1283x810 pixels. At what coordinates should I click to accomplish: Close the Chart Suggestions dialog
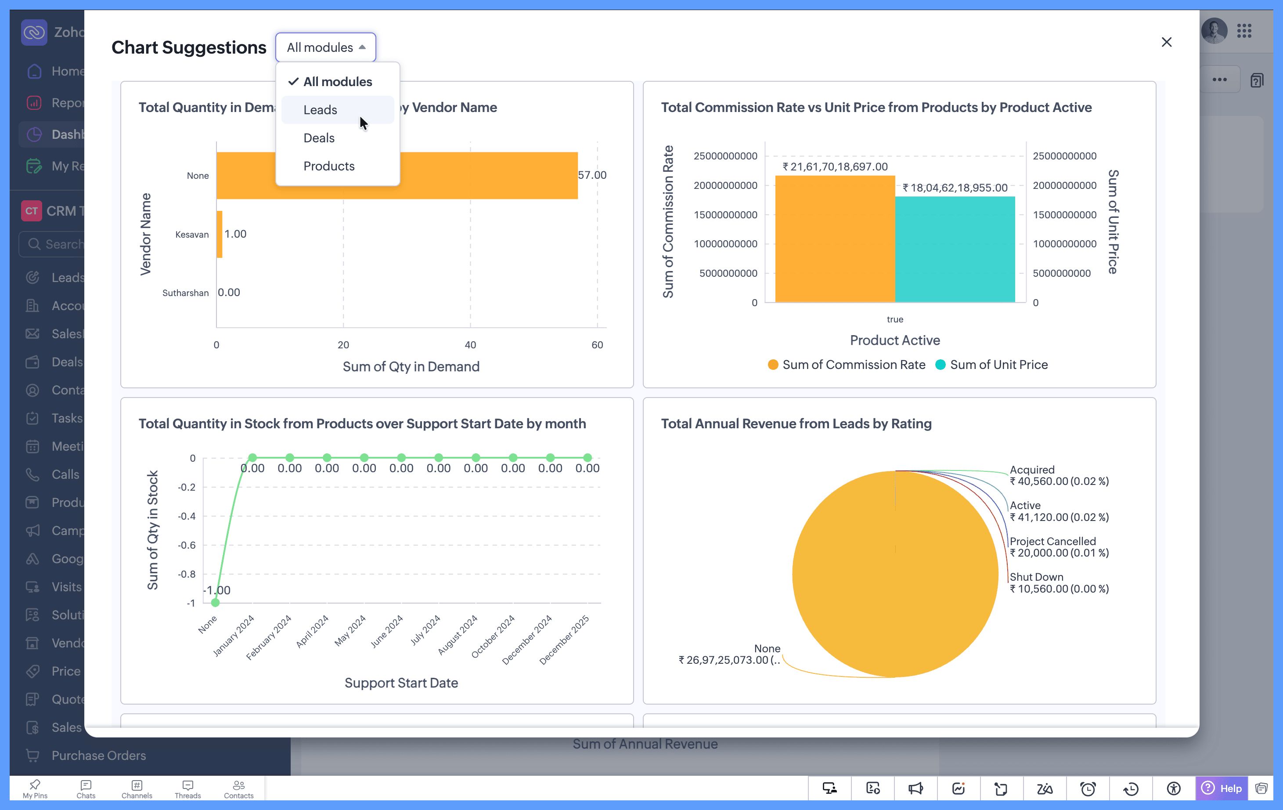point(1166,42)
